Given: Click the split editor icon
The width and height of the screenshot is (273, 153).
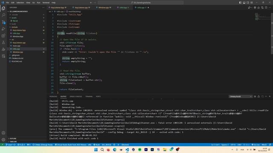Looking at the screenshot, I should pos(266,8).
